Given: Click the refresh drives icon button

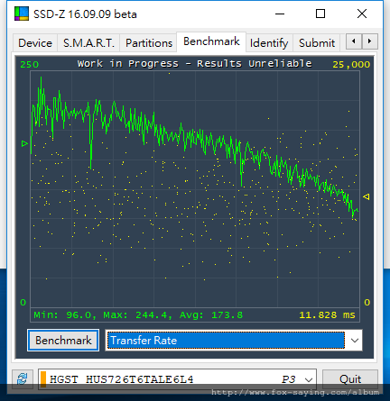Looking at the screenshot, I should point(23,379).
